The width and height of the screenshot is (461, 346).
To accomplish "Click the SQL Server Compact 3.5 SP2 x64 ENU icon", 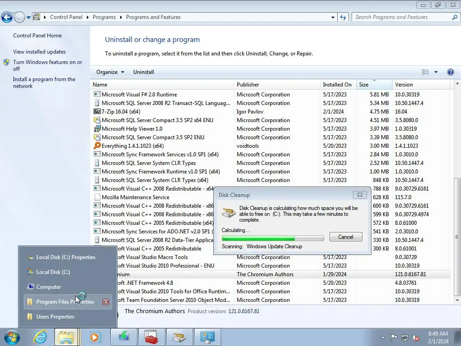I will click(97, 120).
